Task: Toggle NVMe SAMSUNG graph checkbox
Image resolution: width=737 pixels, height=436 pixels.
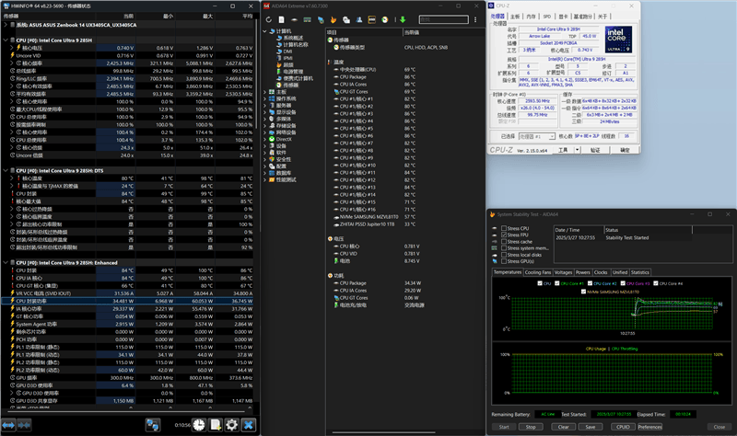Action: pos(583,292)
